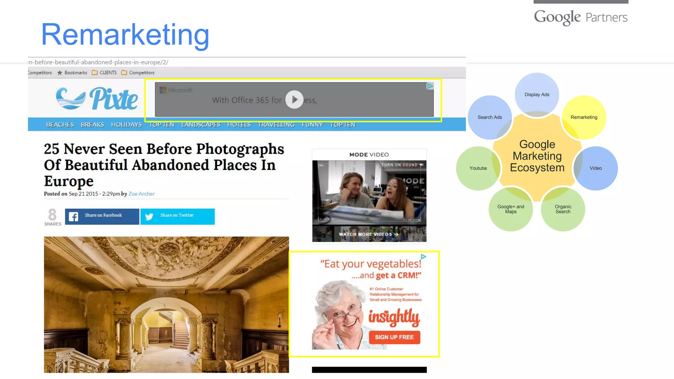
Task: Click the SIGN UP FREE button
Action: point(394,337)
